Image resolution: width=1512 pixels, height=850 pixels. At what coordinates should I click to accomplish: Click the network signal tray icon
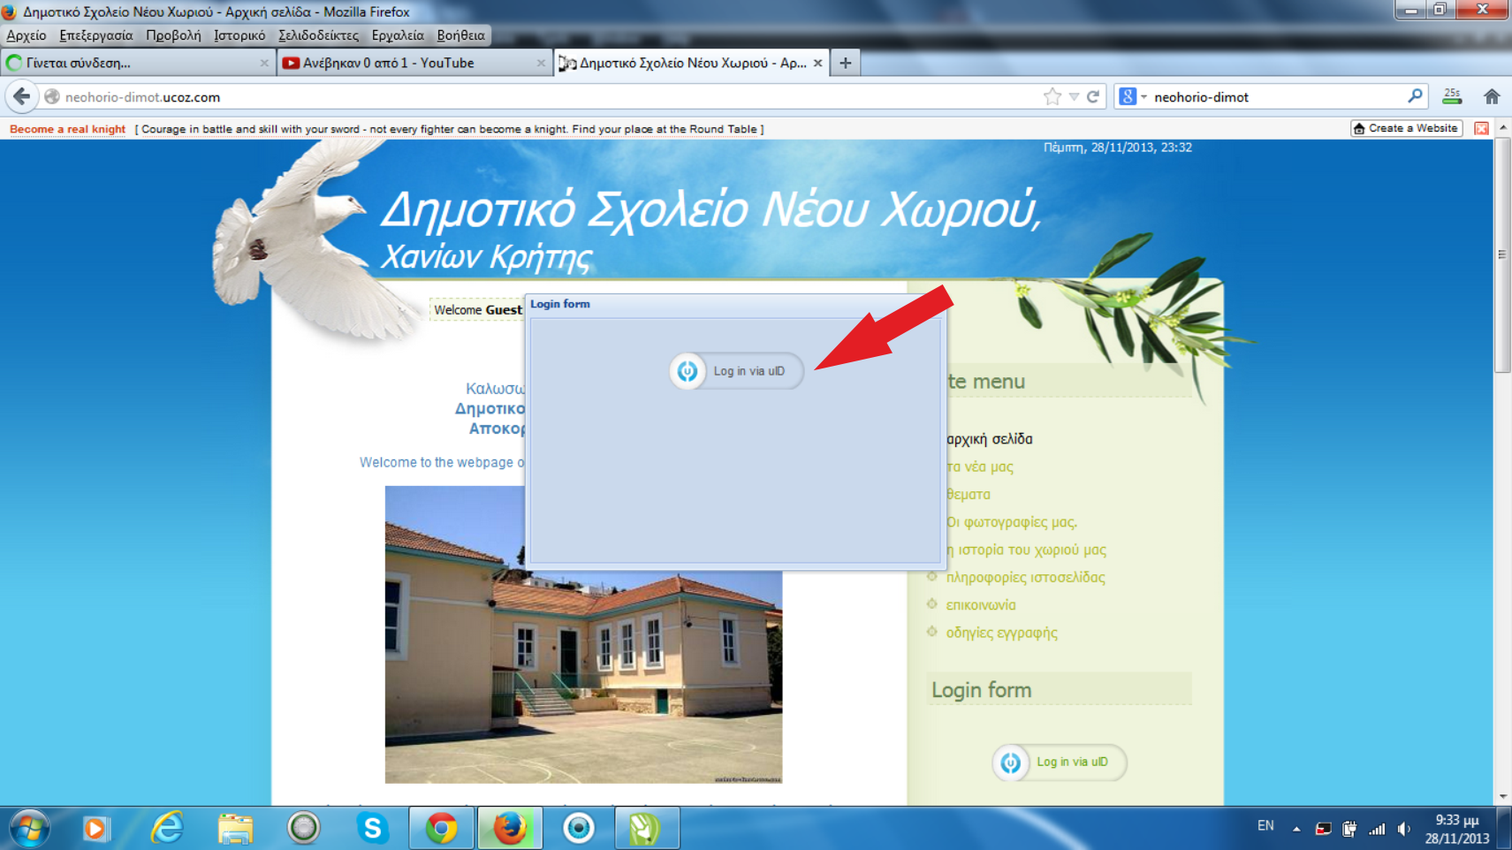coord(1377,829)
